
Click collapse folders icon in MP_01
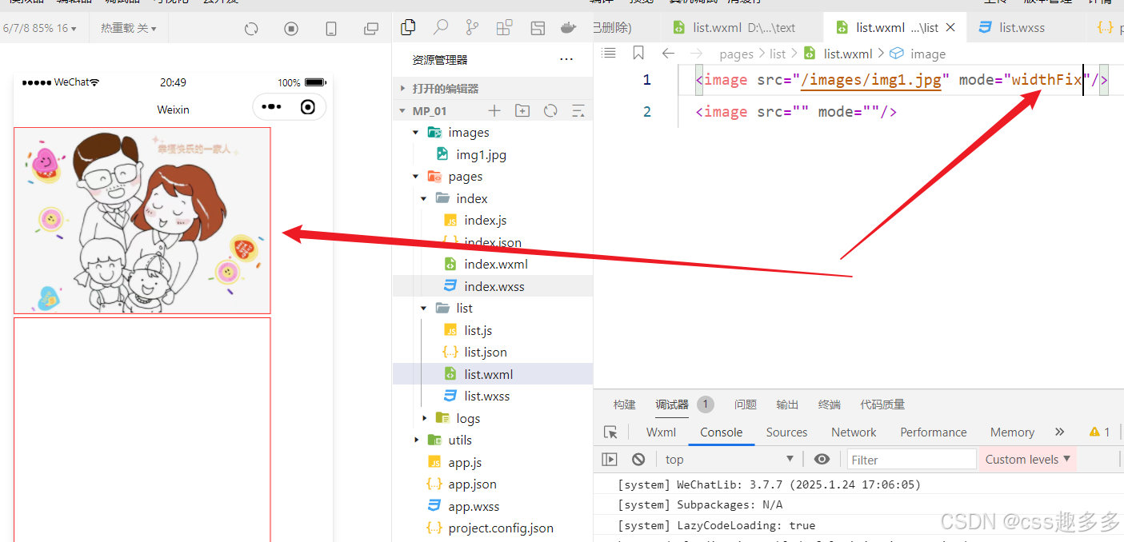578,111
